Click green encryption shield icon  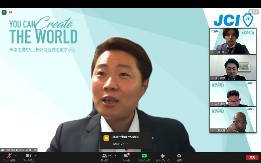pos(4,12)
